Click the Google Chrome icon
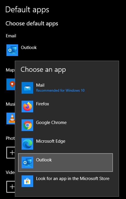 [27, 125]
